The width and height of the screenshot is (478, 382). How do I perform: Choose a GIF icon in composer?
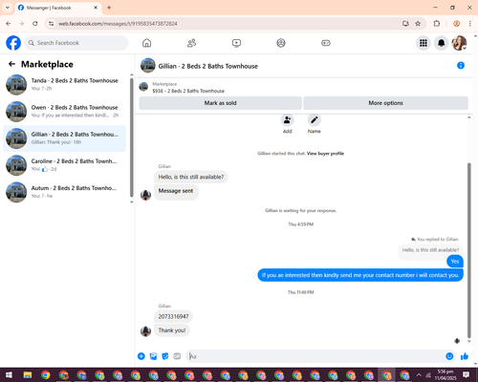tap(177, 356)
